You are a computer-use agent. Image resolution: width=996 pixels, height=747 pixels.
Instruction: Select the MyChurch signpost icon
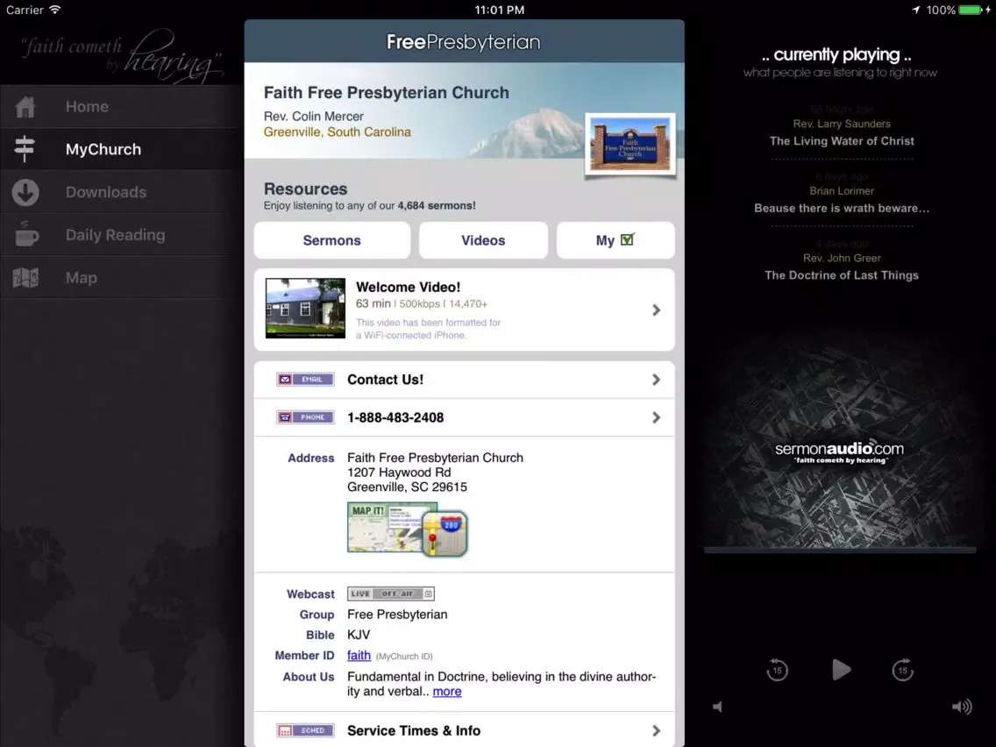pos(25,149)
